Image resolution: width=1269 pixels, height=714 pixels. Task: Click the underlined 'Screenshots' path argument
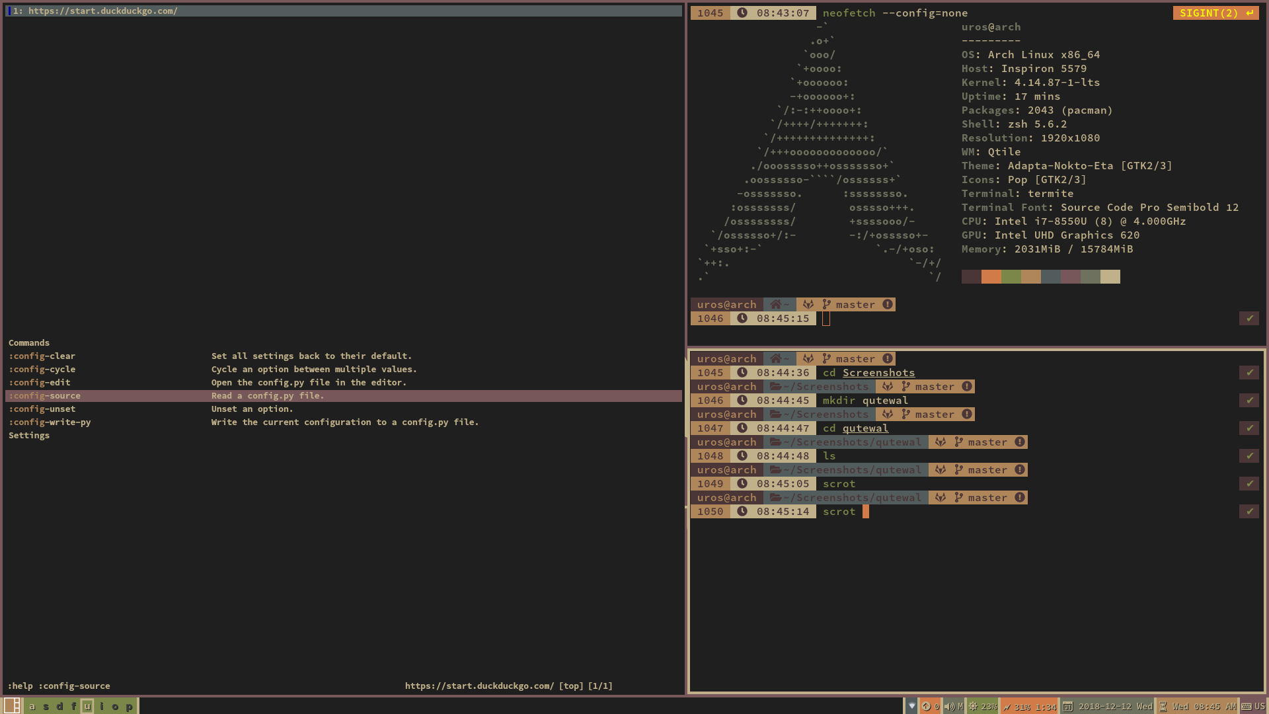(x=879, y=372)
